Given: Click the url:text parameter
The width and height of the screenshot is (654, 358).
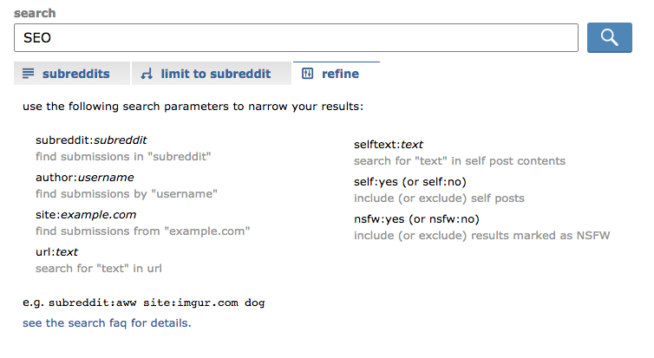Looking at the screenshot, I should click(x=56, y=252).
